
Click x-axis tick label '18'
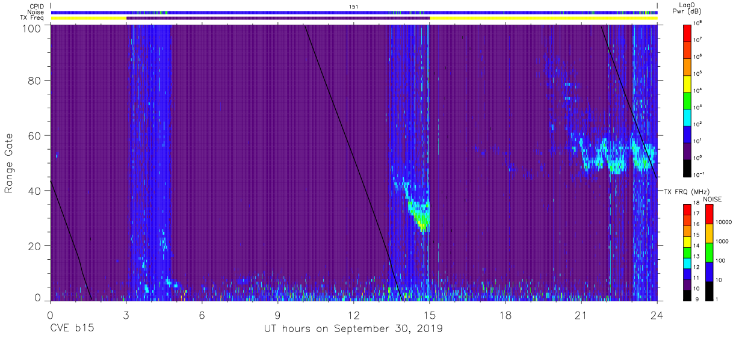(x=506, y=315)
